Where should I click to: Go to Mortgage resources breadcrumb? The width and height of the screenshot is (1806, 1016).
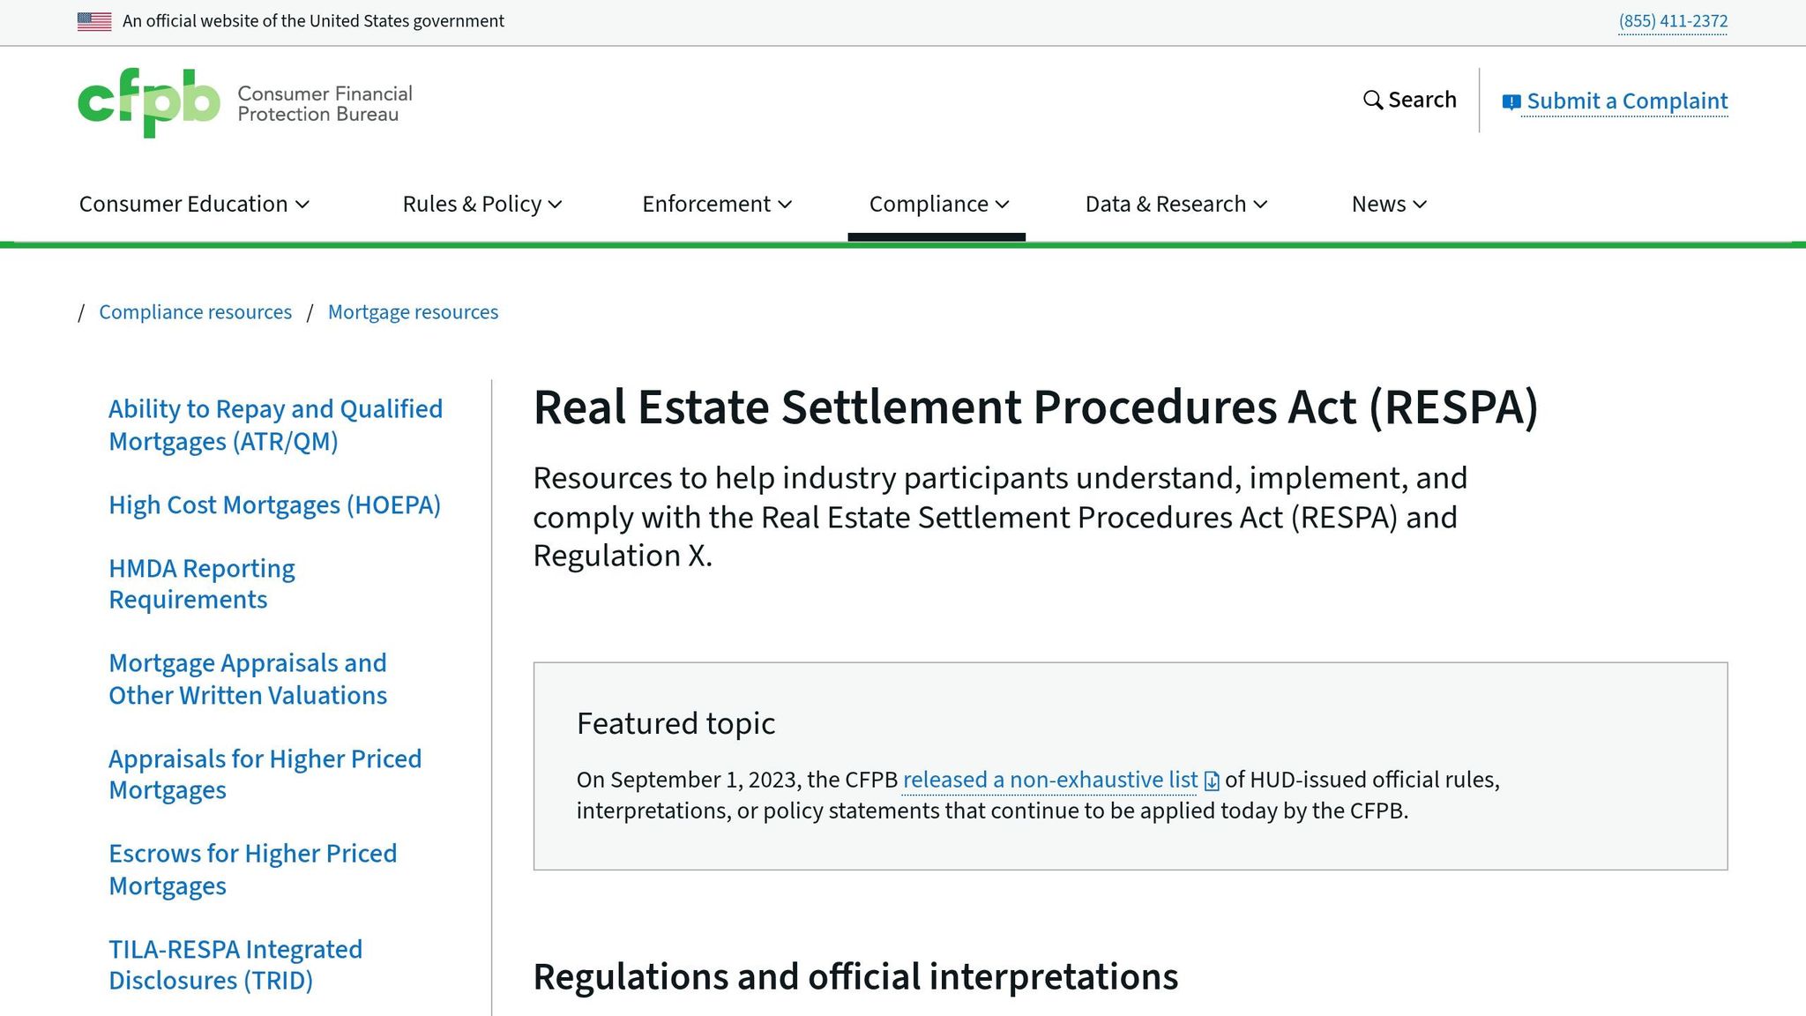(413, 312)
